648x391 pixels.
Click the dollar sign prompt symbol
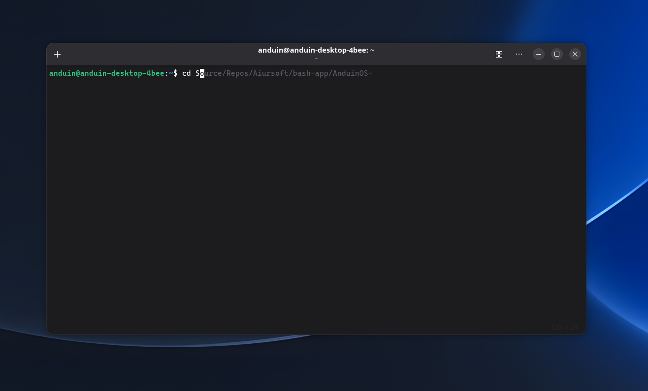tap(175, 73)
